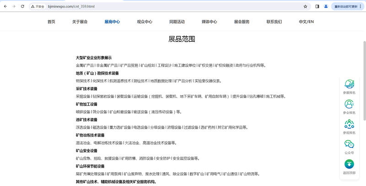Go back using browser back arrow
Screen dimensions: 366x186
[5, 6]
